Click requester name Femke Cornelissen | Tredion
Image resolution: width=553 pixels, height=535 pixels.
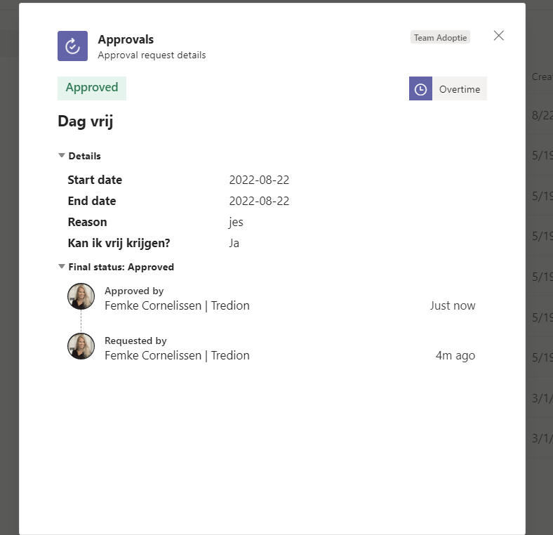177,355
